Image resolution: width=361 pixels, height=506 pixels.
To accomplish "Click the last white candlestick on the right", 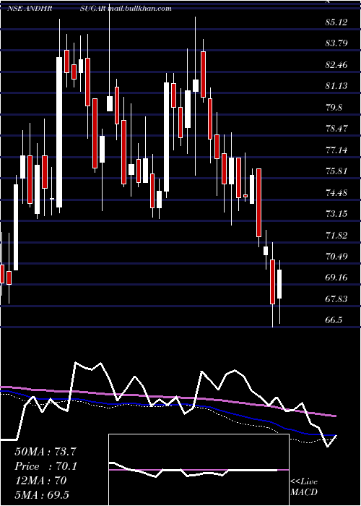I will pos(279,284).
